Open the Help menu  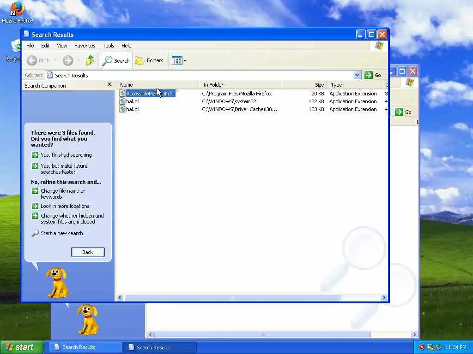pos(127,46)
